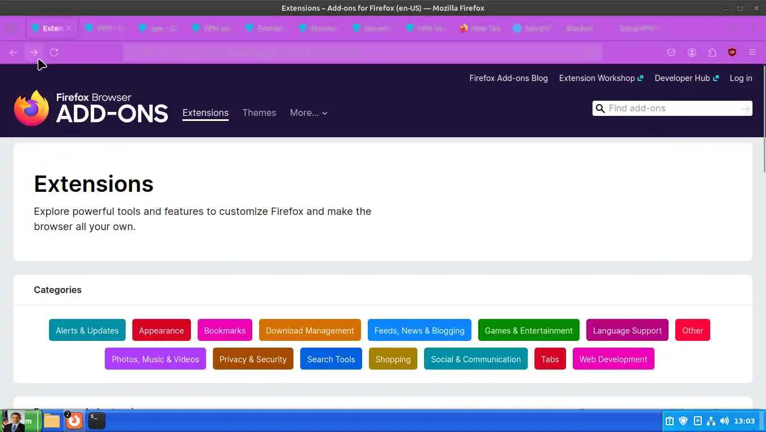Launch the terminal from the taskbar
This screenshot has width=766, height=432.
coord(97,421)
